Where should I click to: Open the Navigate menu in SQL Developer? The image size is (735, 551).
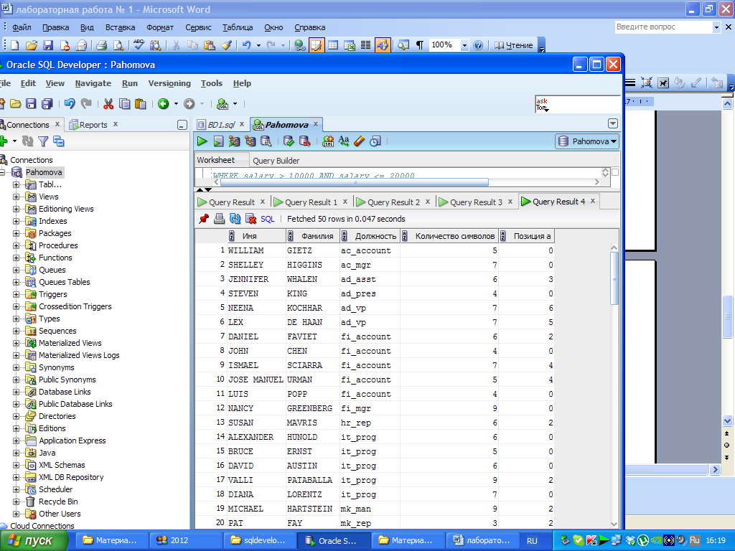click(x=93, y=83)
